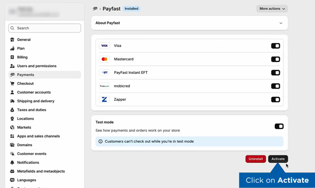315x188 pixels.
Task: Click the Payfast page title
Action: pos(111,8)
